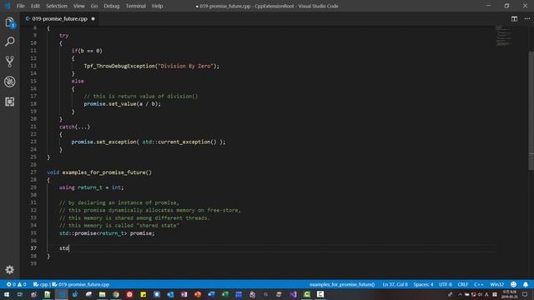Change language mode C++
Image resolution: width=534 pixels, height=300 pixels.
click(478, 284)
